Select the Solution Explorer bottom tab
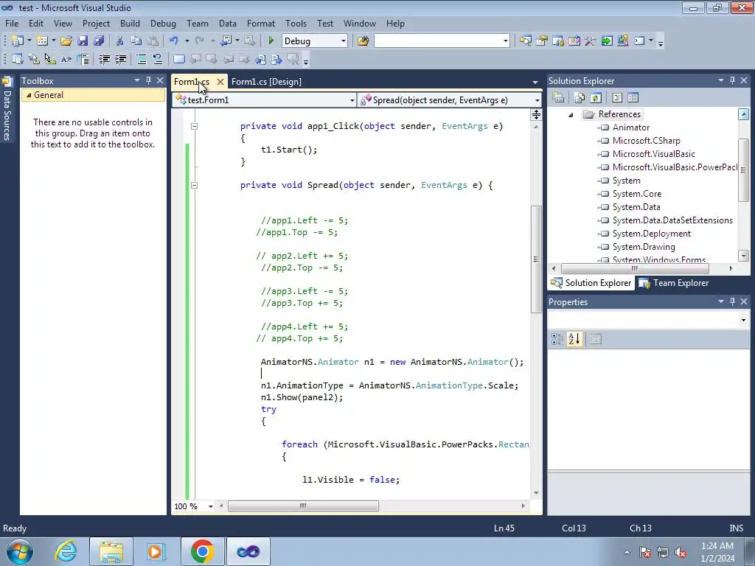Viewport: 755px width, 566px height. click(592, 283)
